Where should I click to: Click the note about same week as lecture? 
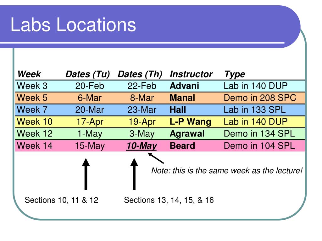(227, 170)
